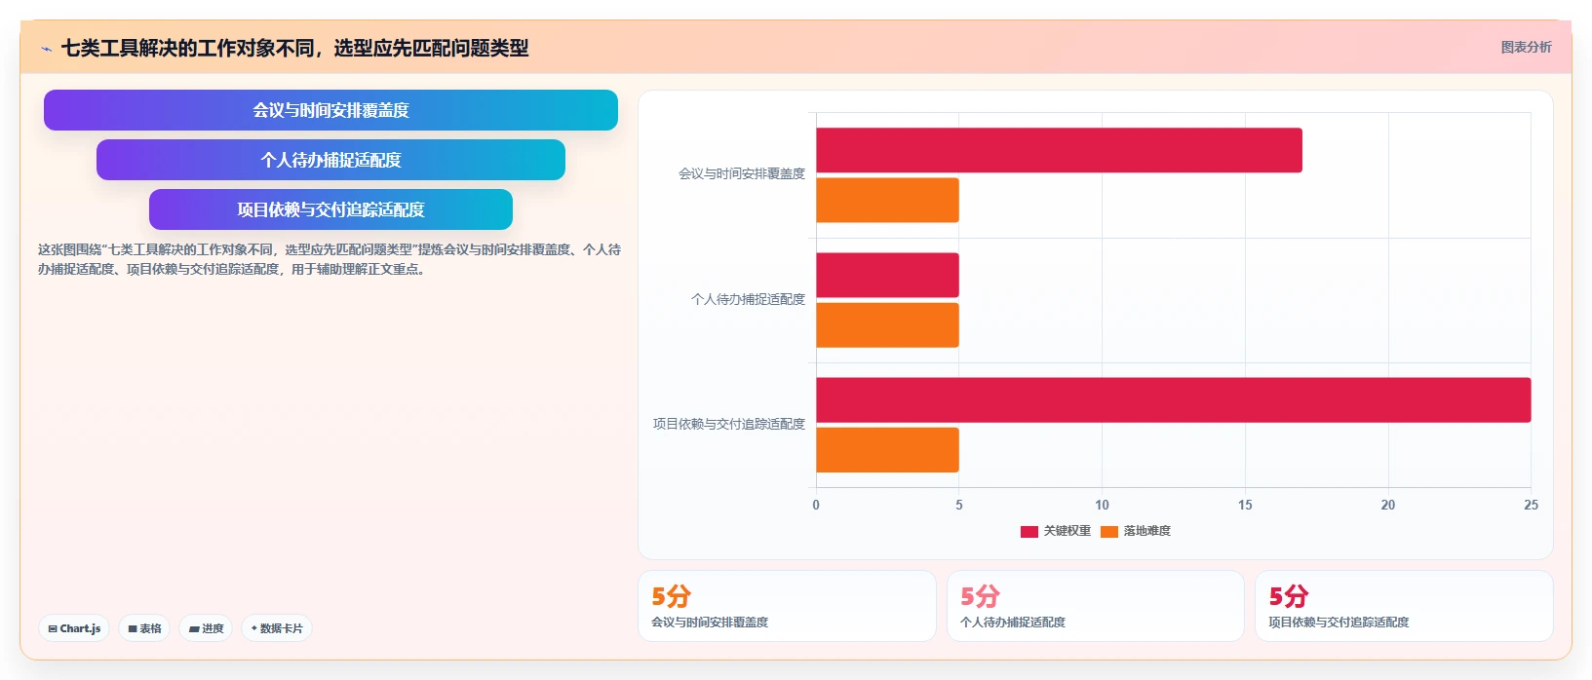Click the red 关键权重 bar for 个人待办捕捉适配度
Viewport: 1592px width, 680px height.
(887, 275)
